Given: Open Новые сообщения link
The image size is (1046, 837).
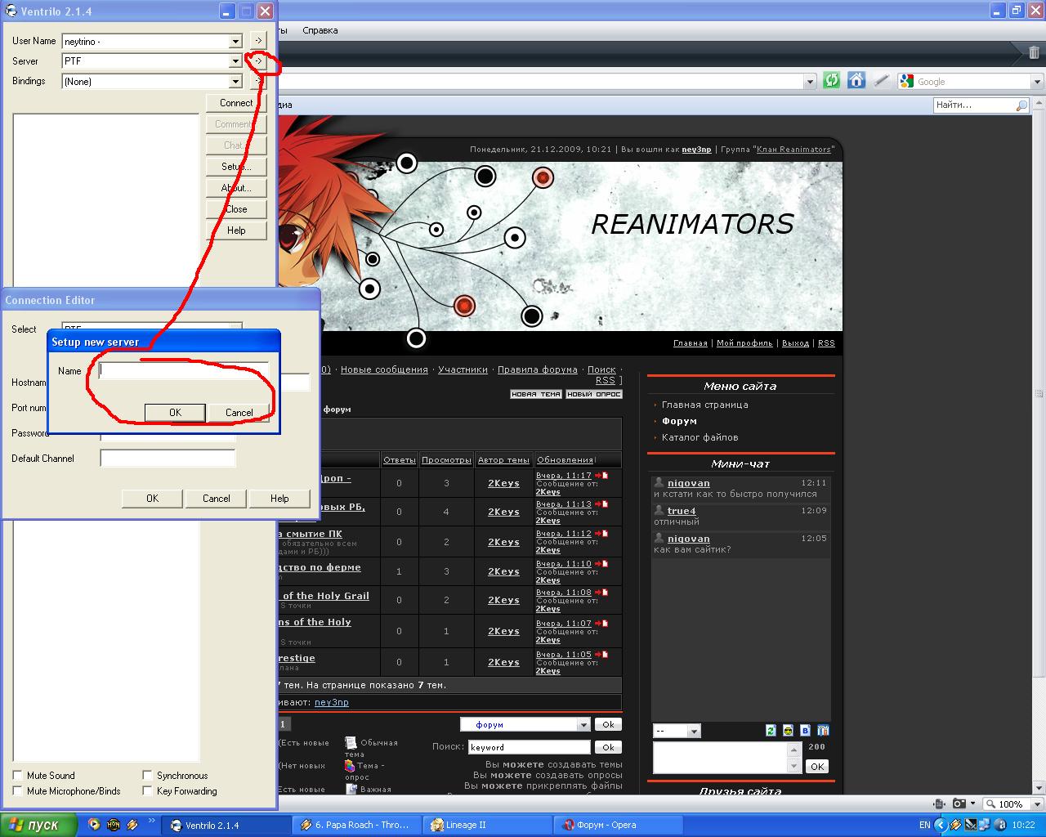Looking at the screenshot, I should (384, 369).
